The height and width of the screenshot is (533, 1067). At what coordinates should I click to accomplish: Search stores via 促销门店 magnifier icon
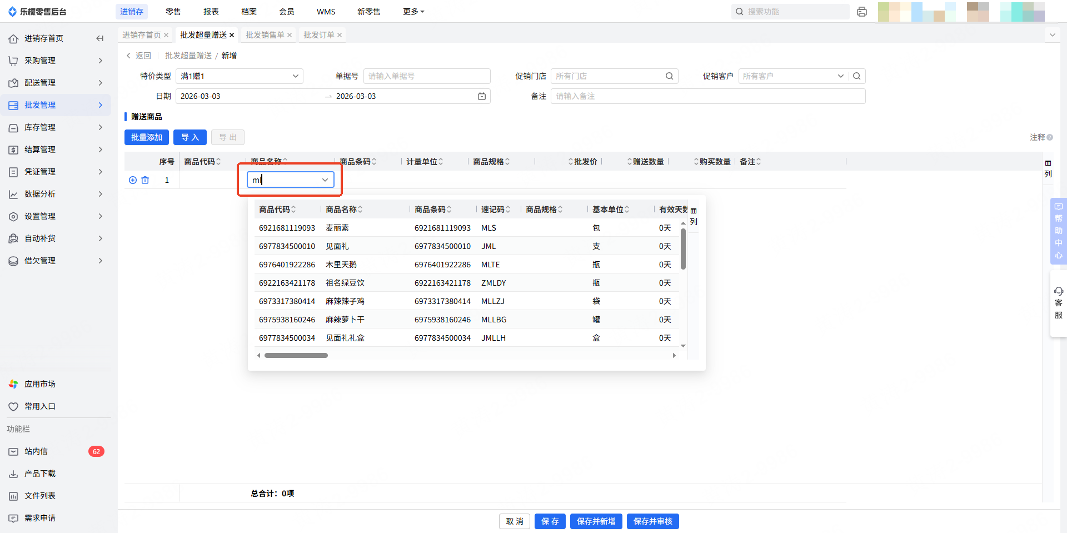[x=670, y=76]
